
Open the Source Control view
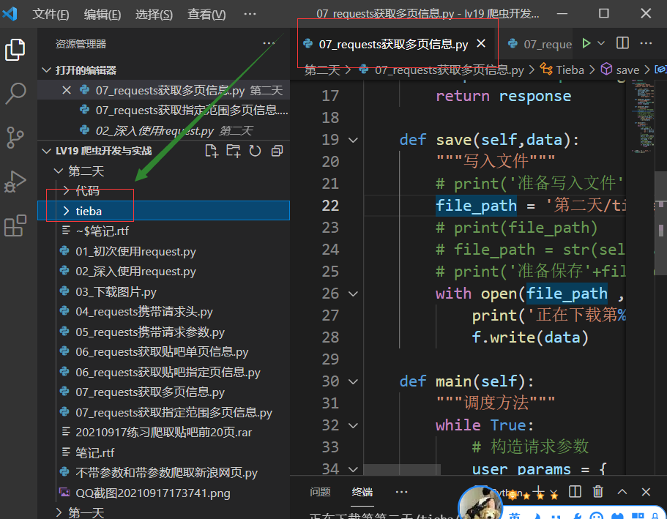[16, 138]
